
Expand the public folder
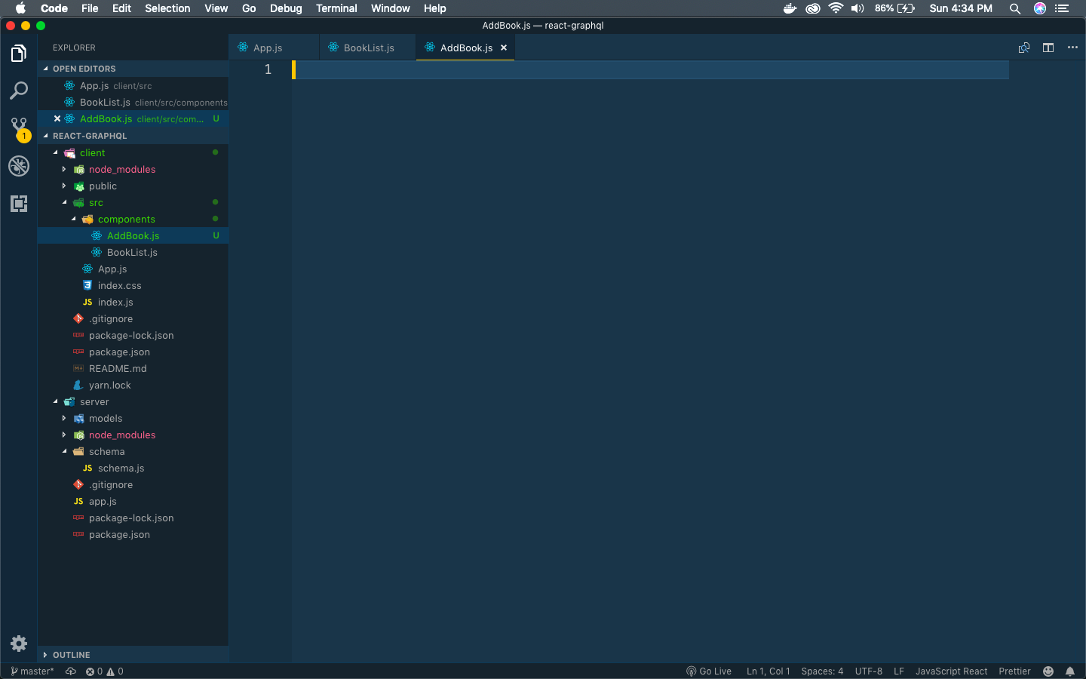(133, 186)
